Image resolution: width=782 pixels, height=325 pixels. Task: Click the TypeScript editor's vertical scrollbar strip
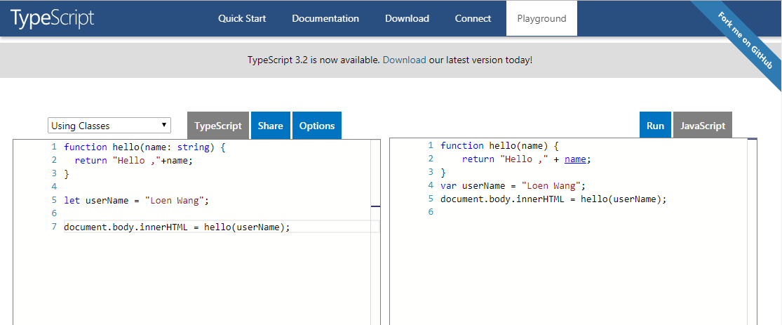click(375, 267)
